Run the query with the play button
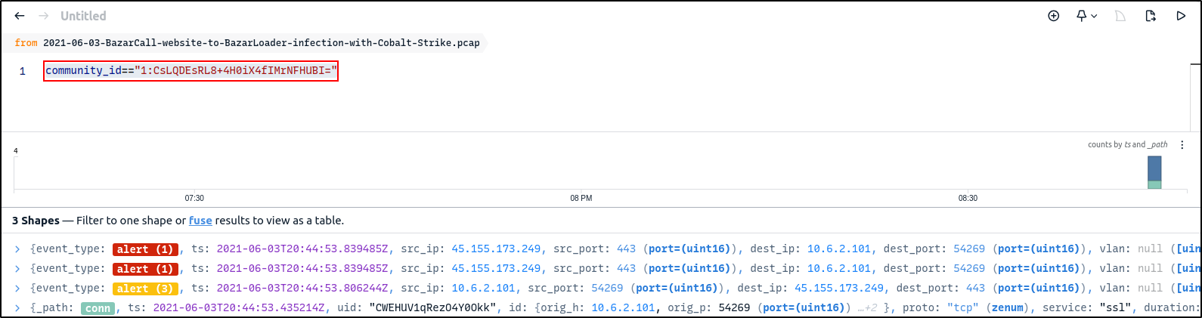 (1181, 16)
